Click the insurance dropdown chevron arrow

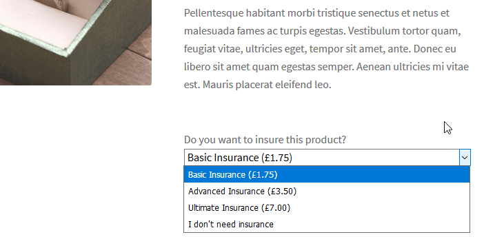pos(465,158)
